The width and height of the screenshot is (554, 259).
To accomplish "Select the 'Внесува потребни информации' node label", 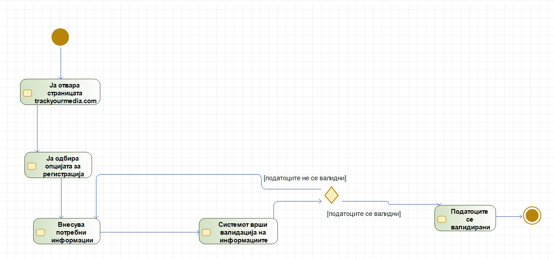I will point(71,232).
